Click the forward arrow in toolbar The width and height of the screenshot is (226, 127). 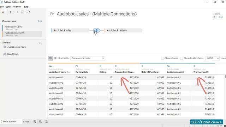(x=17, y=12)
